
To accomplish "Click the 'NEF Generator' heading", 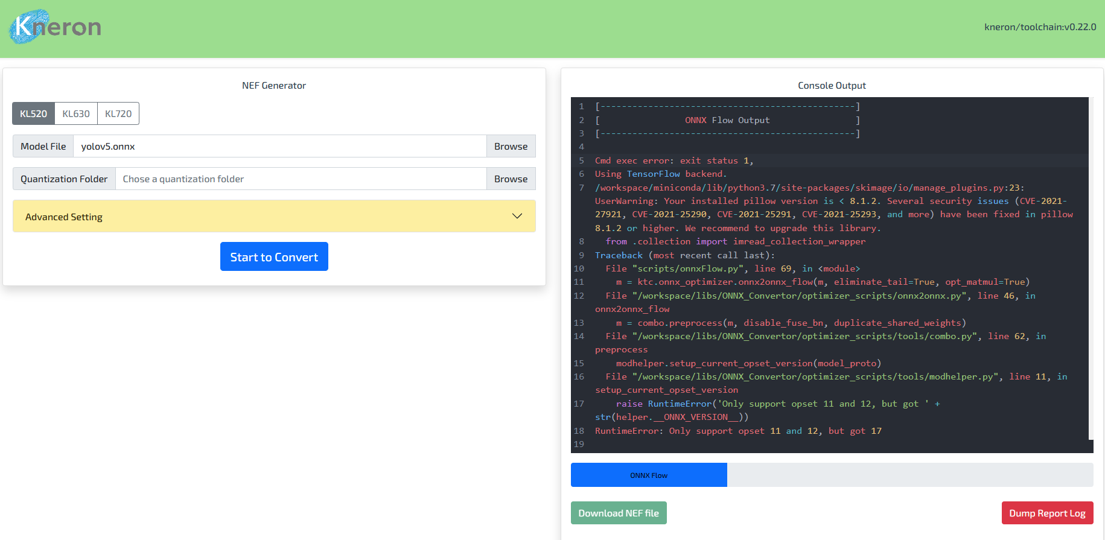I will click(x=274, y=86).
